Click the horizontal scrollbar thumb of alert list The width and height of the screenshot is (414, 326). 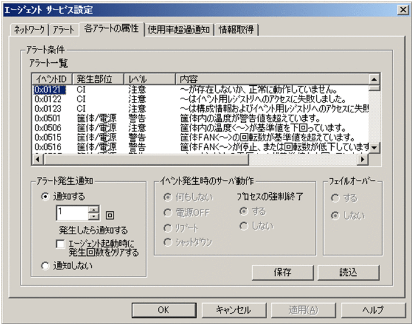point(146,159)
